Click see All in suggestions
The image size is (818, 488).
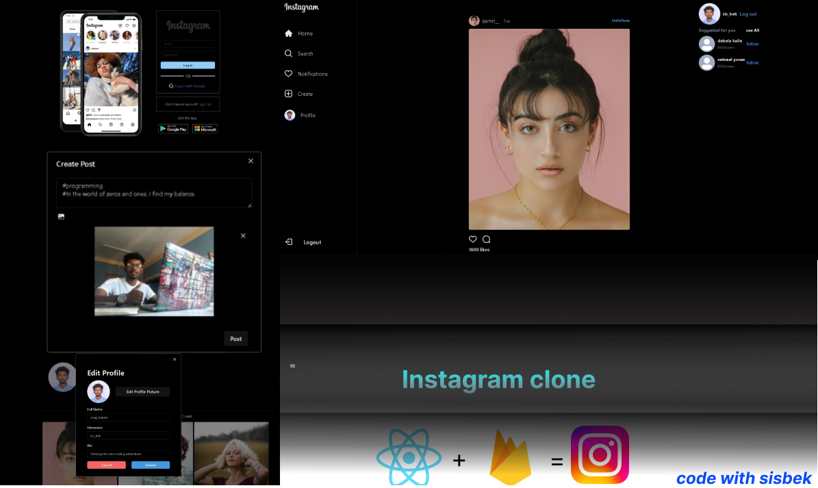point(752,30)
